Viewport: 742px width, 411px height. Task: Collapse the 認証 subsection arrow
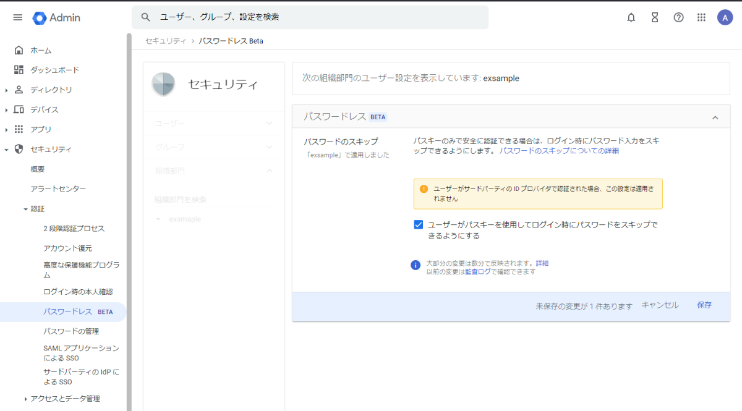[25, 209]
